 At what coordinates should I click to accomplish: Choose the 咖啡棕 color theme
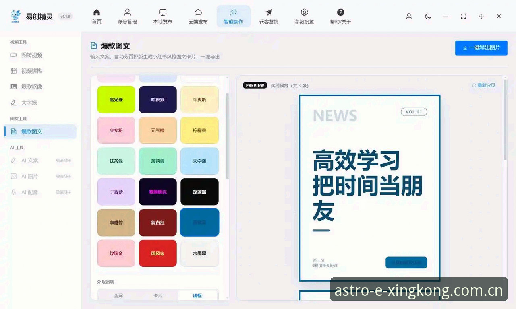pyautogui.click(x=116, y=222)
